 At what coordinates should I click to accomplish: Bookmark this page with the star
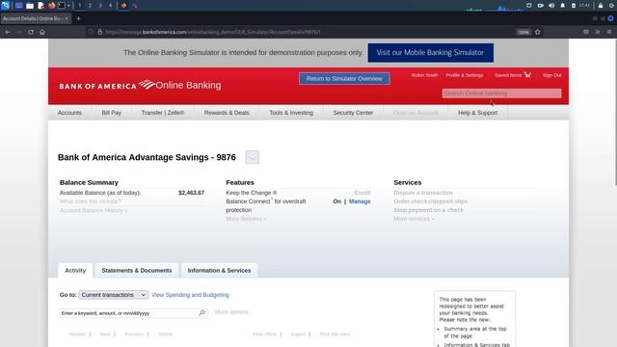tap(538, 32)
